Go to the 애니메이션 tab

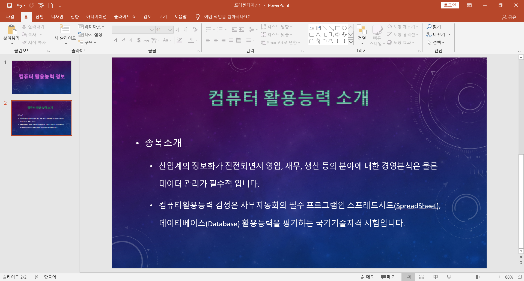pyautogui.click(x=96, y=17)
